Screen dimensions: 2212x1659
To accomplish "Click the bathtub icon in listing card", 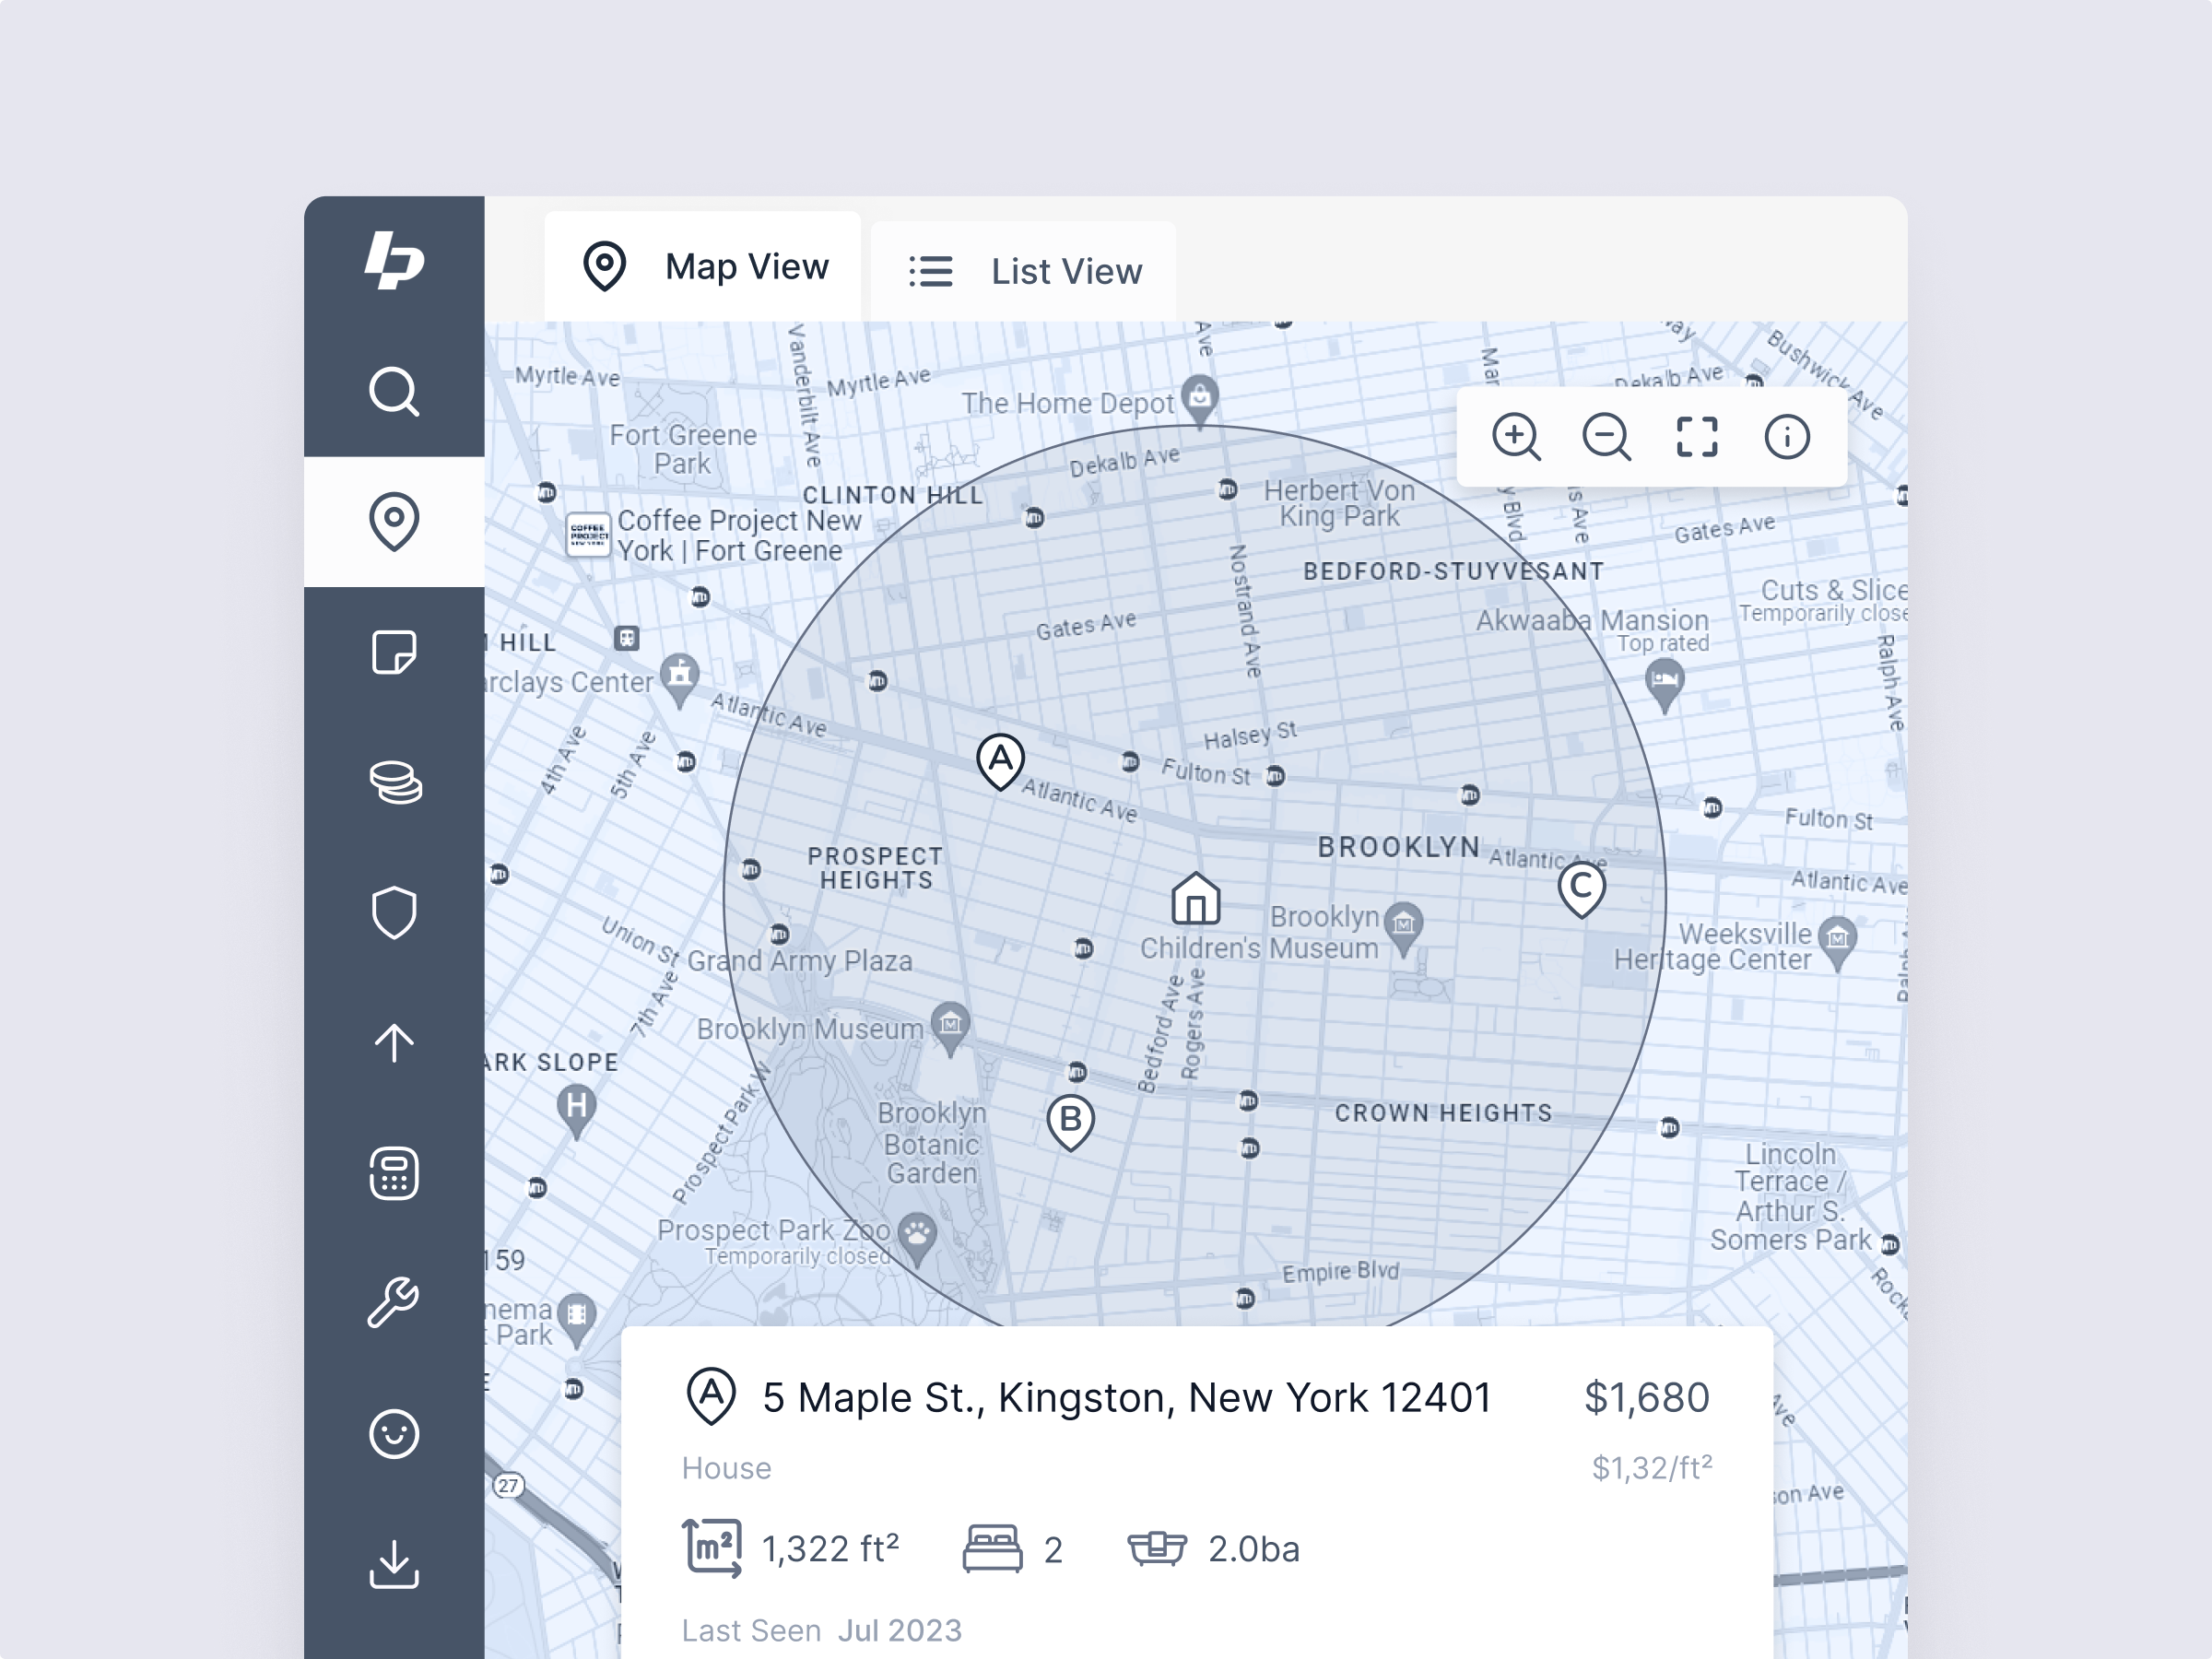I will [1157, 1548].
